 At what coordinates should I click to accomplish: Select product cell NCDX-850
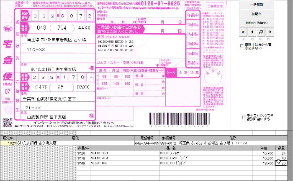(125, 153)
